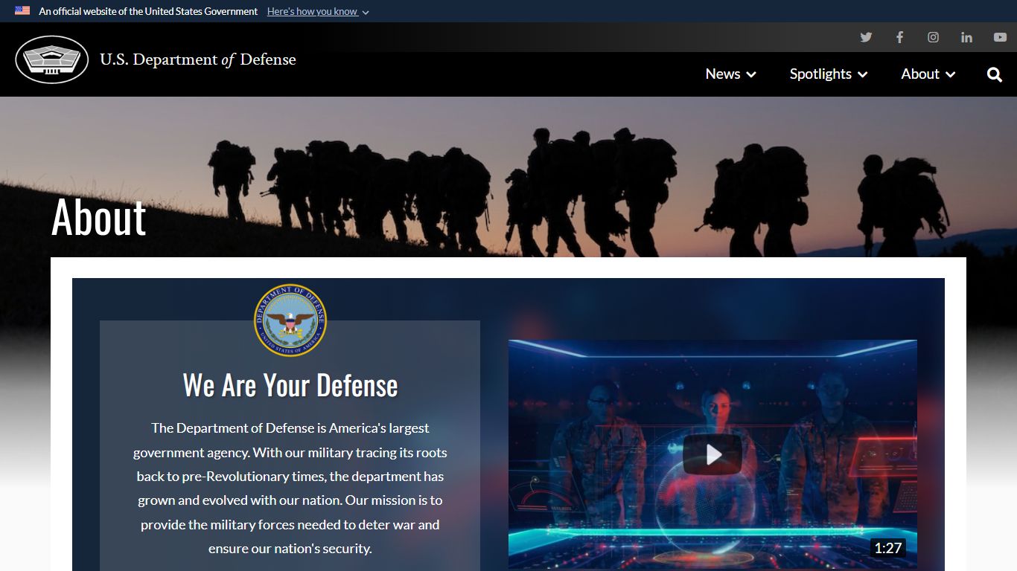Click the 1:27 video duration label
This screenshot has width=1017, height=571.
(887, 548)
